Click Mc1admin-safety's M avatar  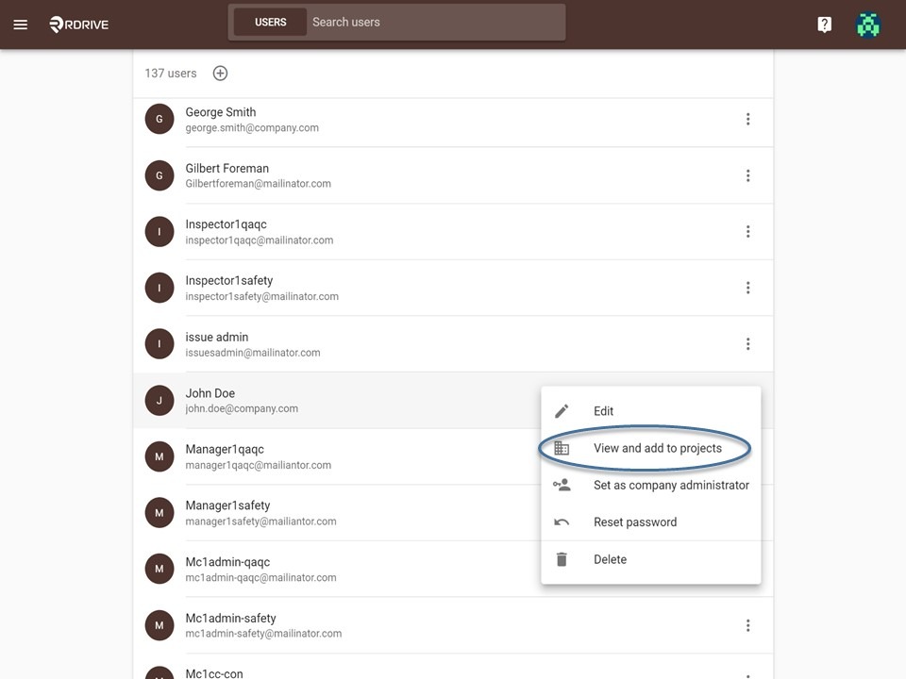coord(159,625)
